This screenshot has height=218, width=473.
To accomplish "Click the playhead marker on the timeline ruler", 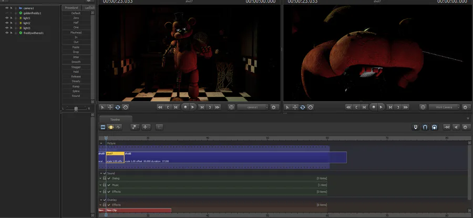I will (x=106, y=138).
